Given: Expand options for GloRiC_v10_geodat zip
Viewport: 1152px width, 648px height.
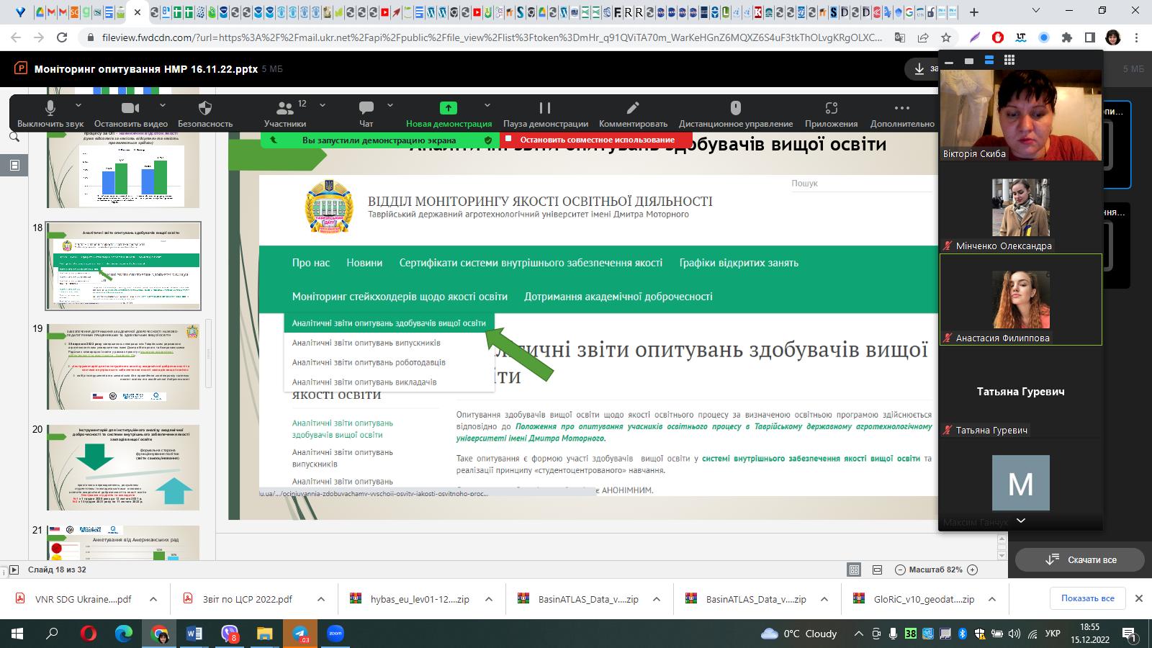Looking at the screenshot, I should [x=992, y=599].
